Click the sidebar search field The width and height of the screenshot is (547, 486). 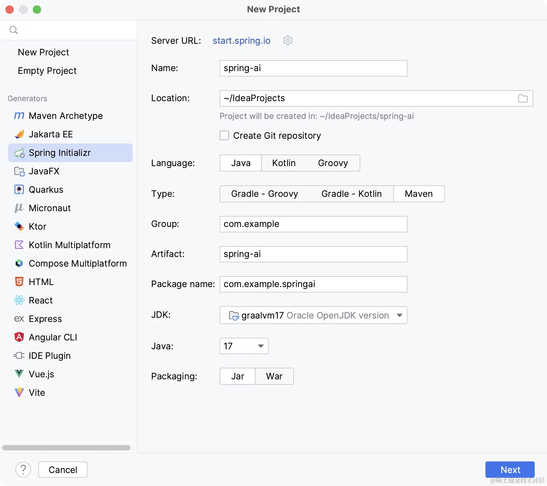[68, 30]
